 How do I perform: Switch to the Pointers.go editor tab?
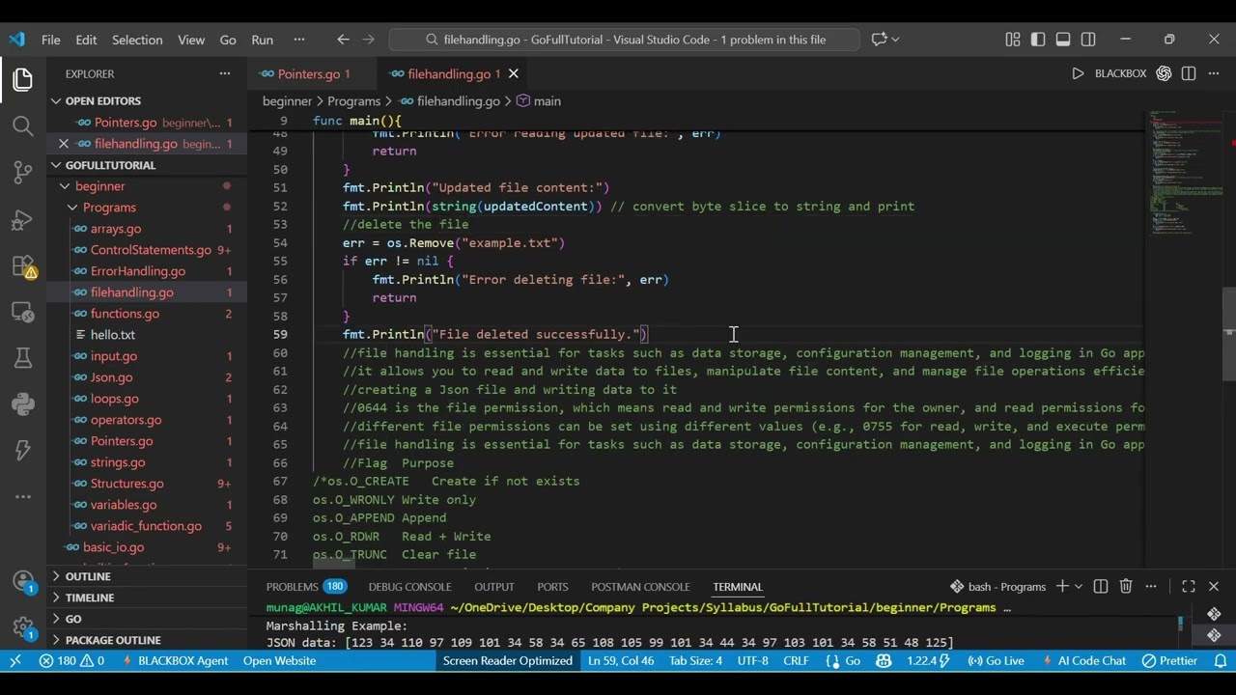[x=308, y=74]
